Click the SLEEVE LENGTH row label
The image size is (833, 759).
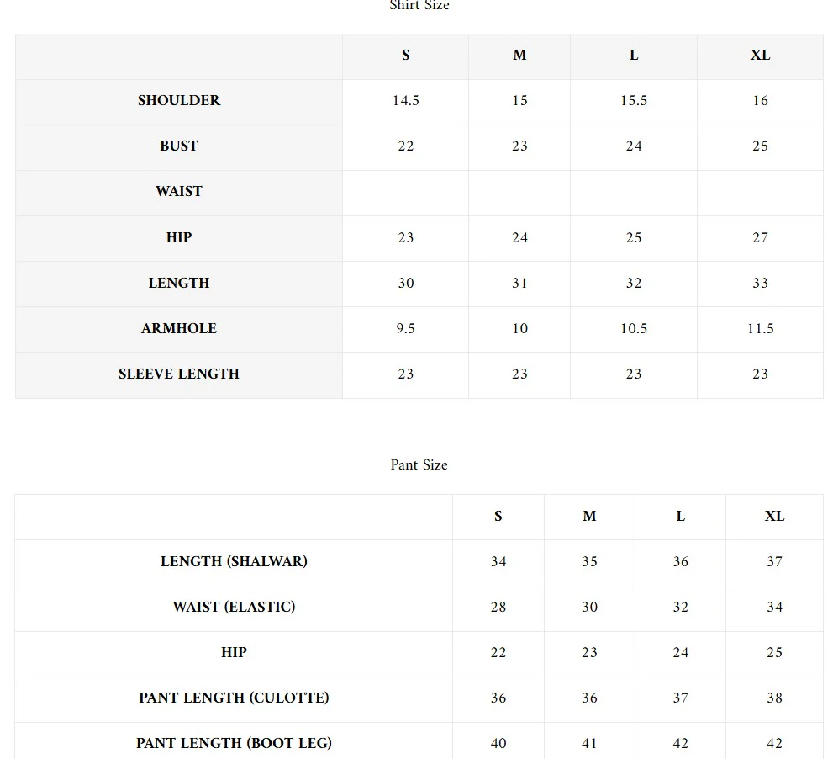pyautogui.click(x=179, y=374)
